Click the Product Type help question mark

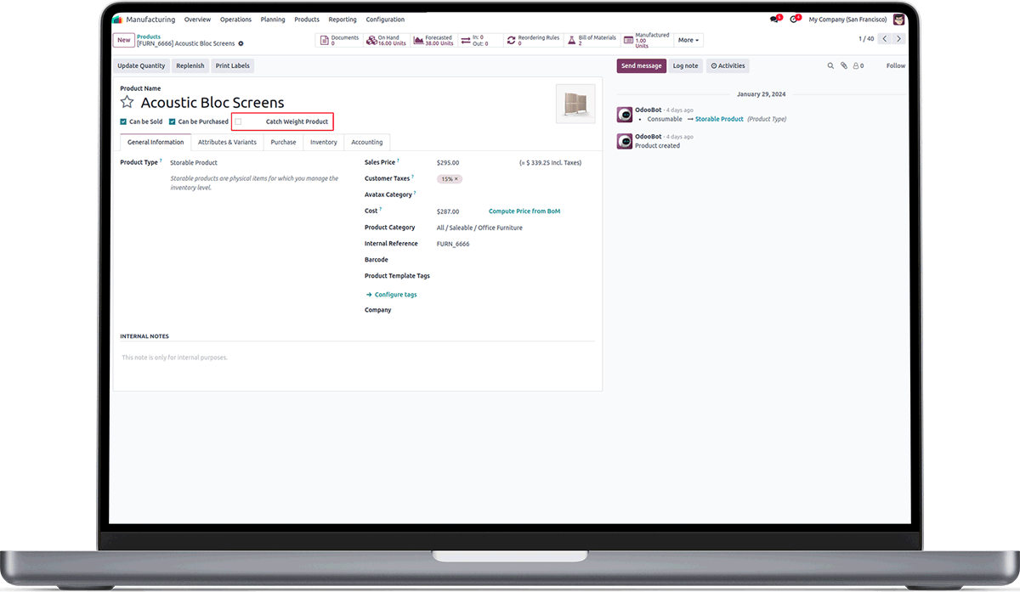point(161,161)
